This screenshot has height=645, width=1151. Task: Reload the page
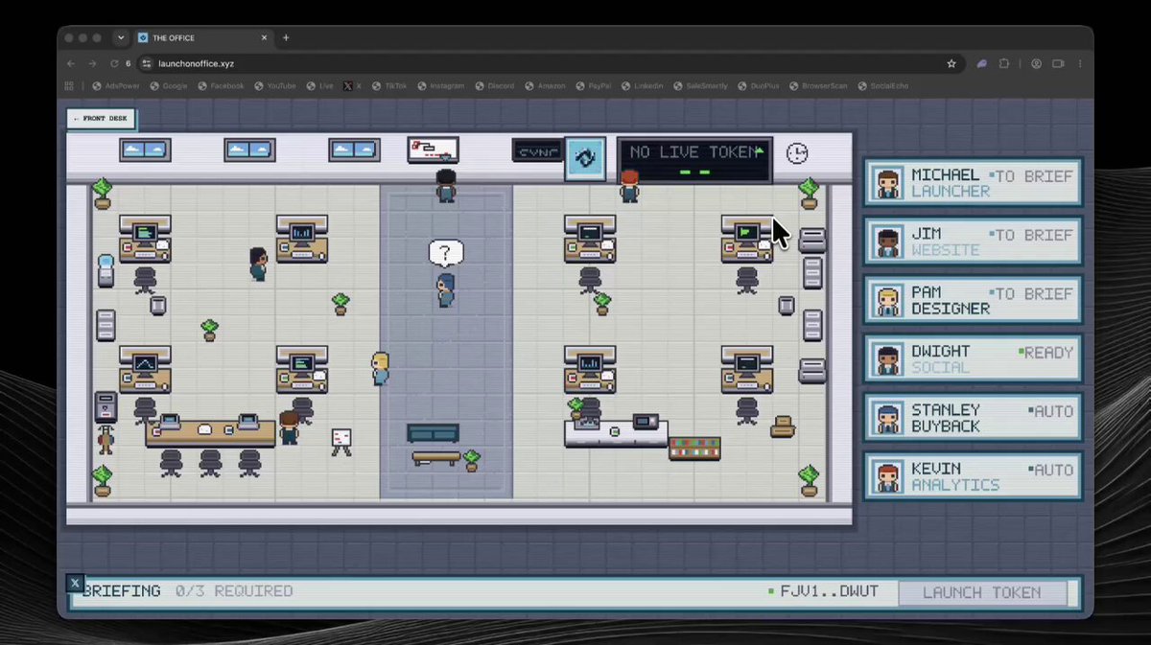pyautogui.click(x=113, y=63)
